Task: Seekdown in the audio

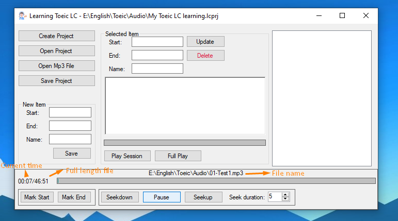Action: click(120, 197)
